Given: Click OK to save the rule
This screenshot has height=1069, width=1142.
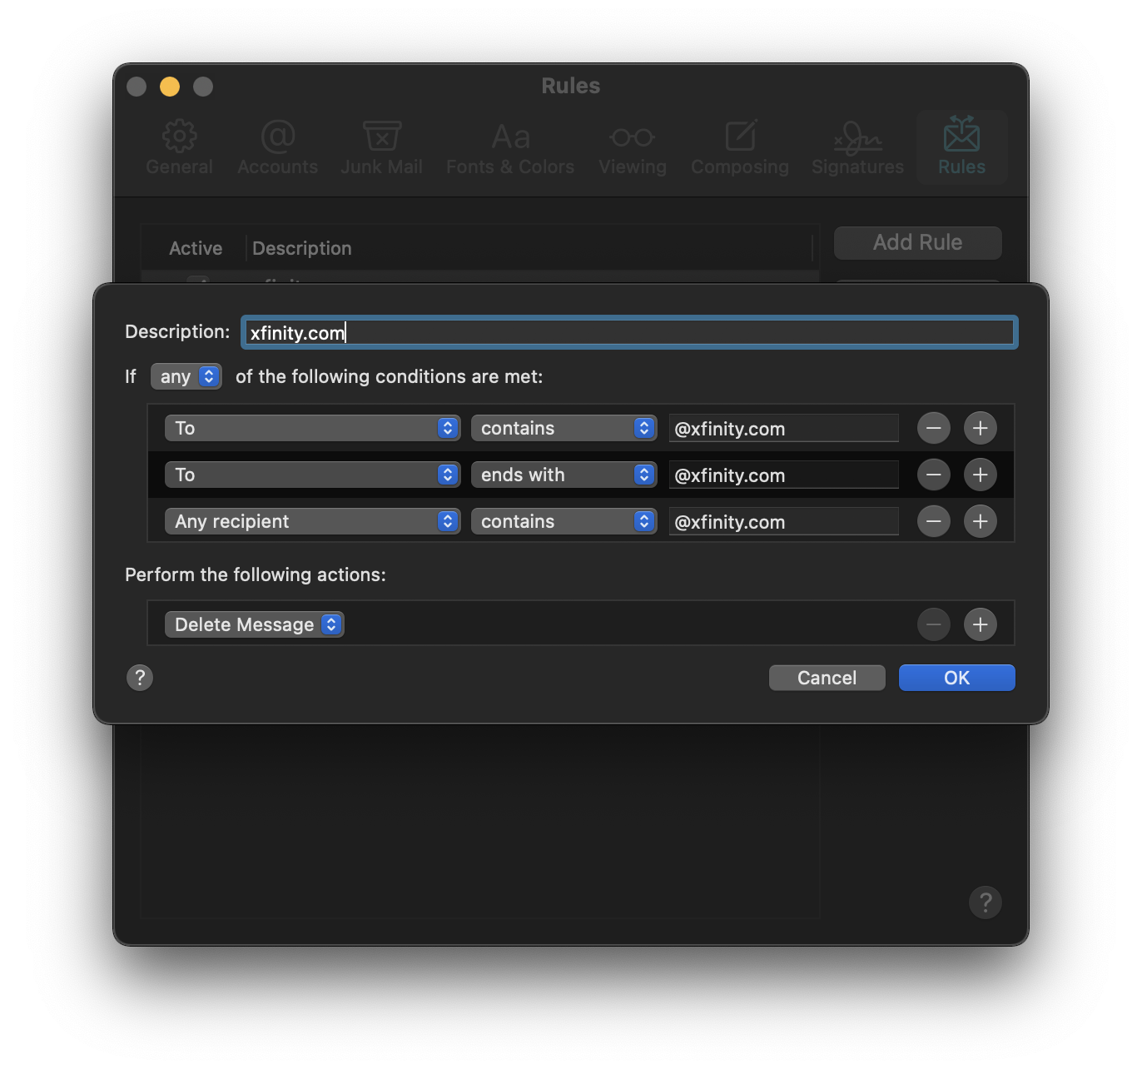Looking at the screenshot, I should (x=956, y=678).
